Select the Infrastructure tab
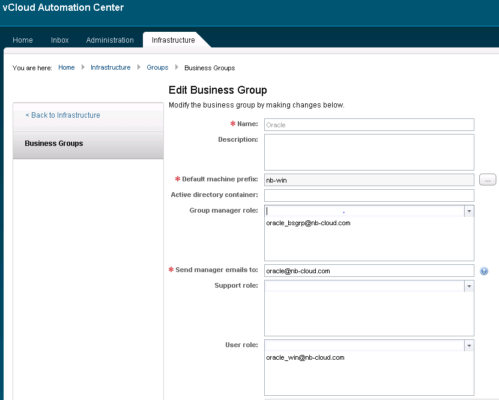Screen dimensions: 499x400 [x=173, y=40]
